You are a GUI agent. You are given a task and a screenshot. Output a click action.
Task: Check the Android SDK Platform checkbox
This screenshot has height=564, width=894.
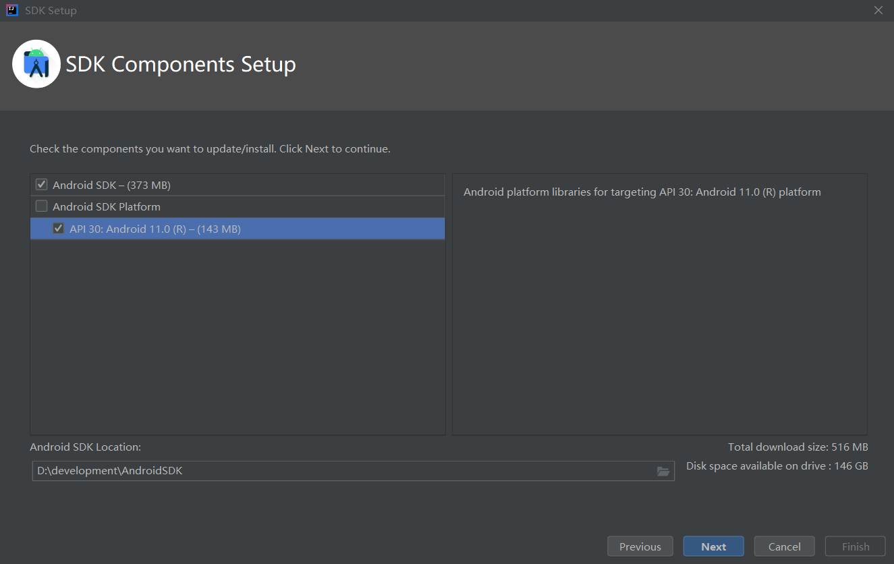(42, 206)
